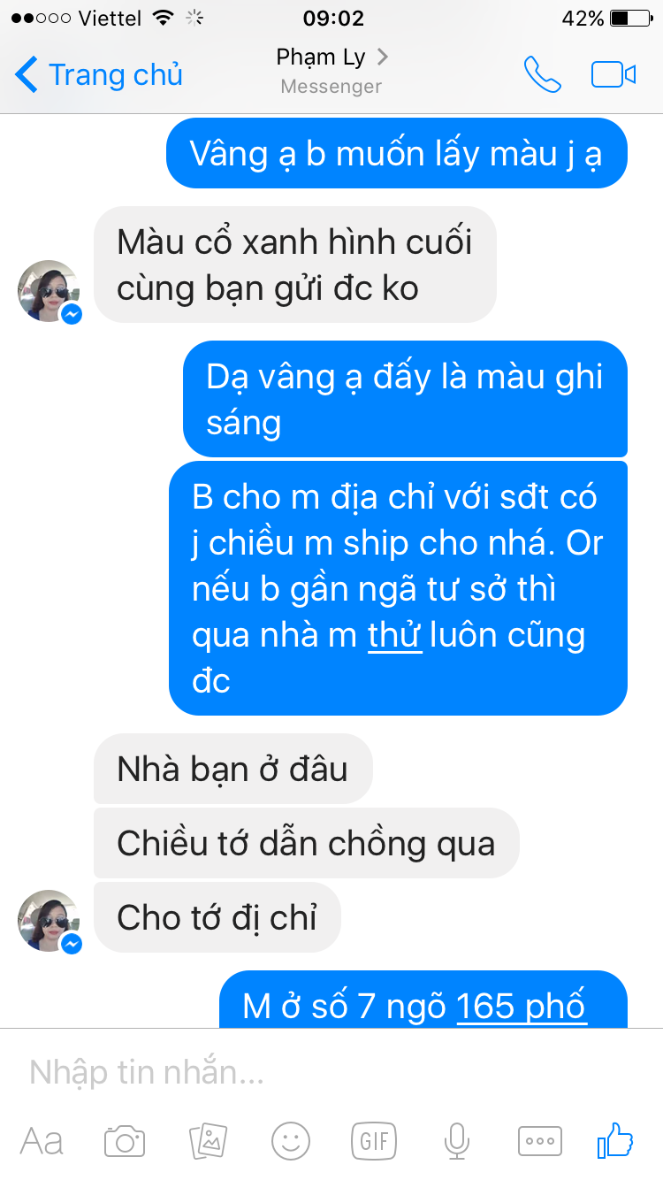Open more options with three dots icon

tap(539, 1140)
